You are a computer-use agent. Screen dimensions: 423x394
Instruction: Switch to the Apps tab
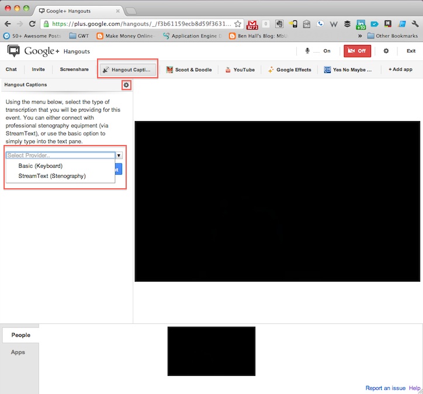click(x=18, y=352)
